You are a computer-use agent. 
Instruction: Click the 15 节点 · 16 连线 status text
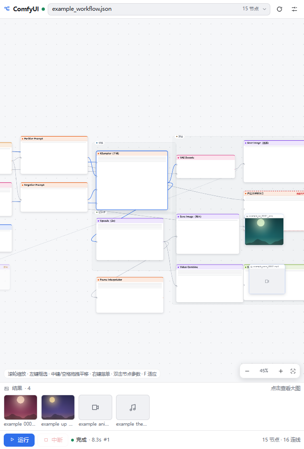click(x=282, y=440)
